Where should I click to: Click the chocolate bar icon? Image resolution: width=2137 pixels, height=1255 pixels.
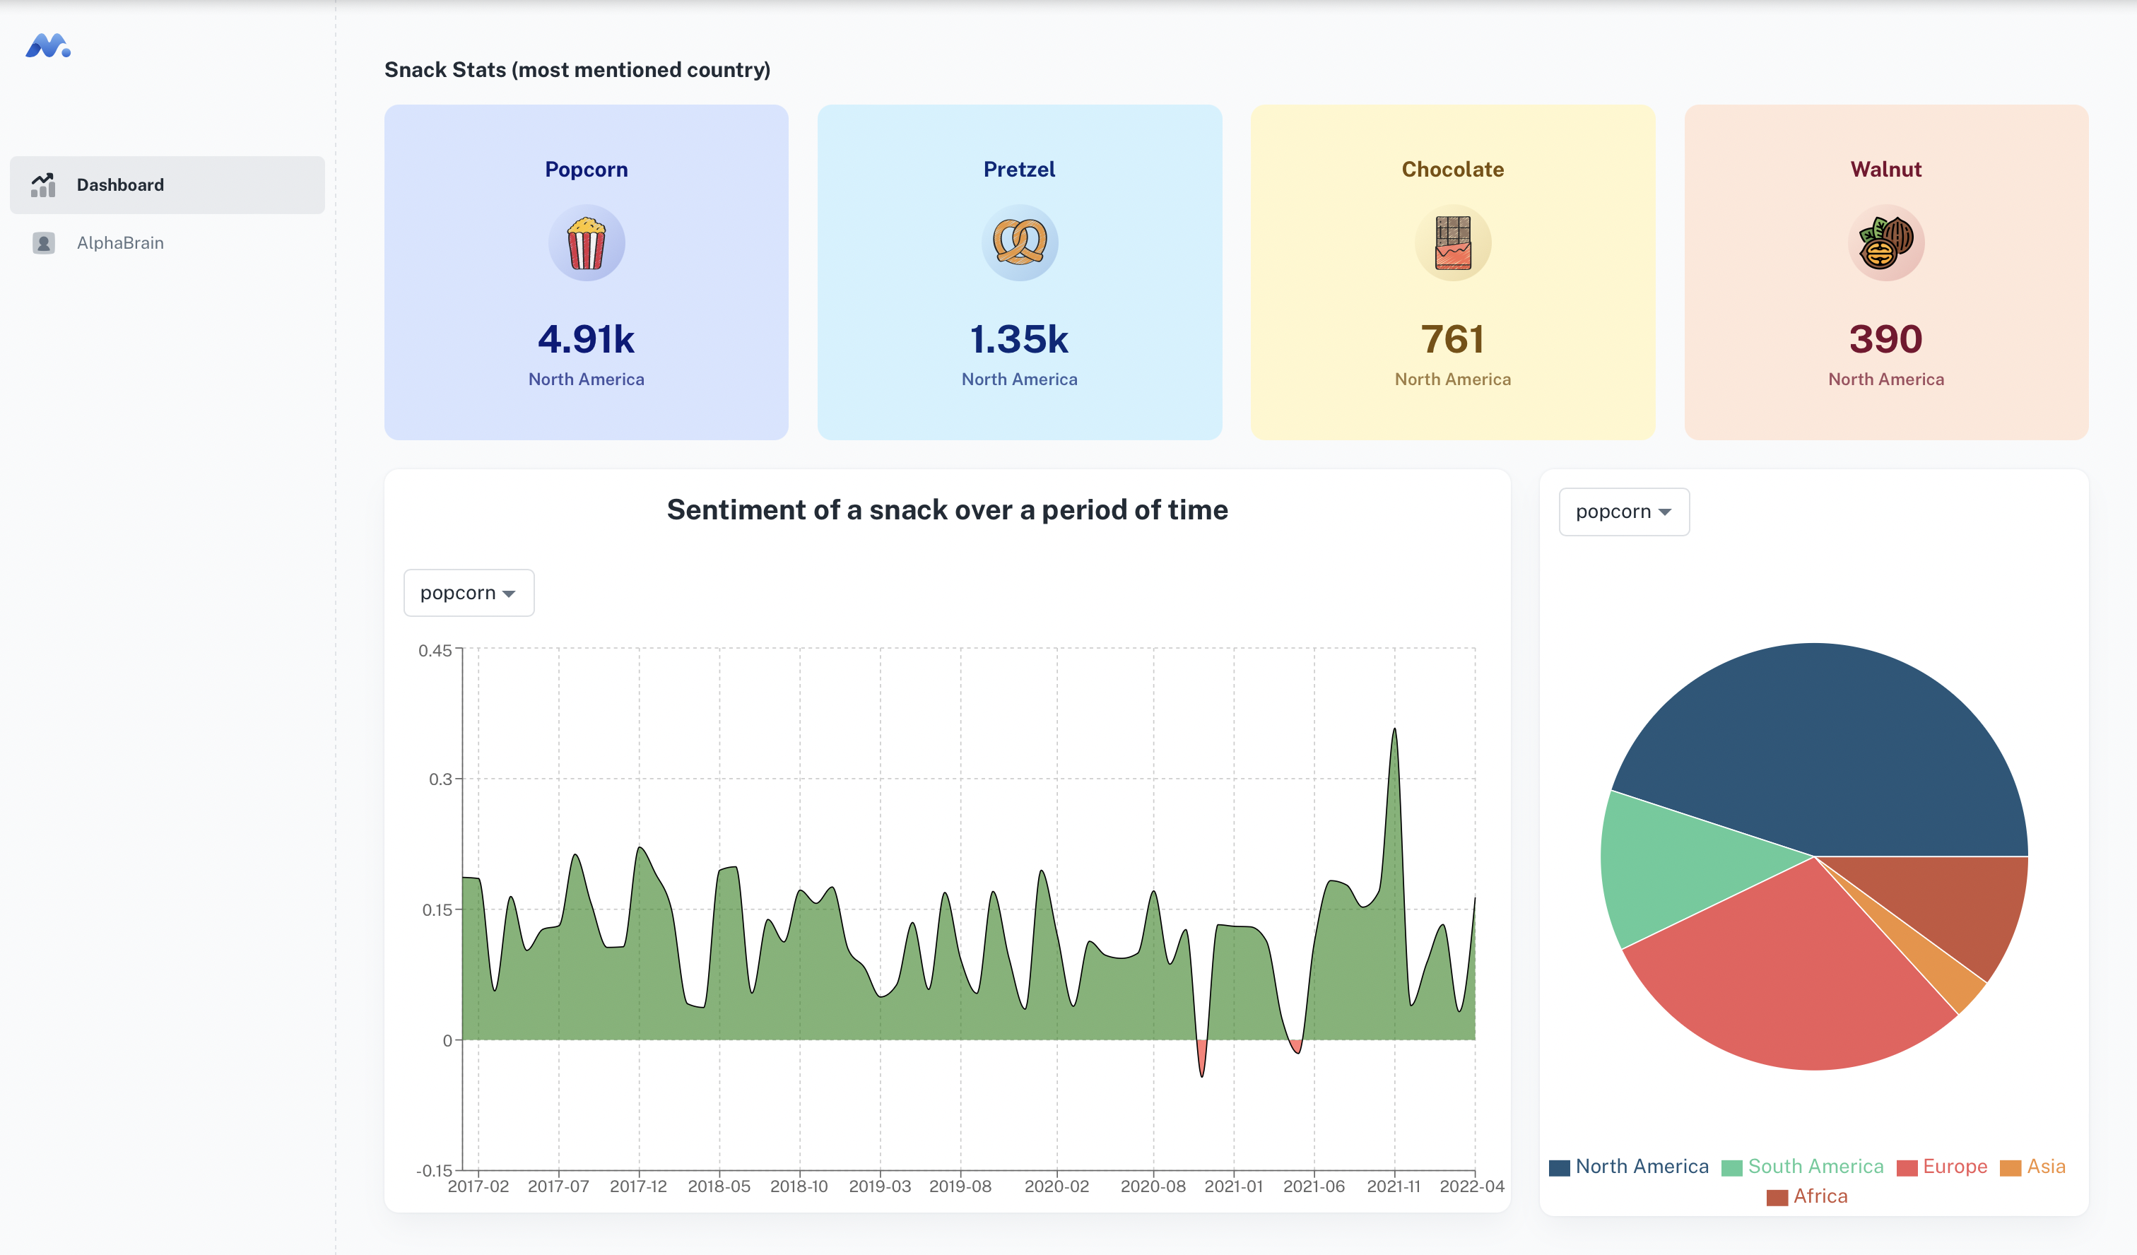1453,243
